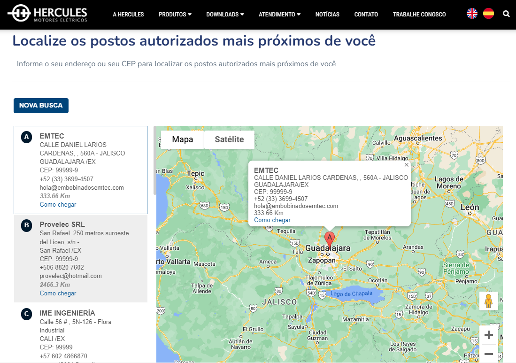Click Lago de Chapala on the map
516x363 pixels.
tap(352, 293)
